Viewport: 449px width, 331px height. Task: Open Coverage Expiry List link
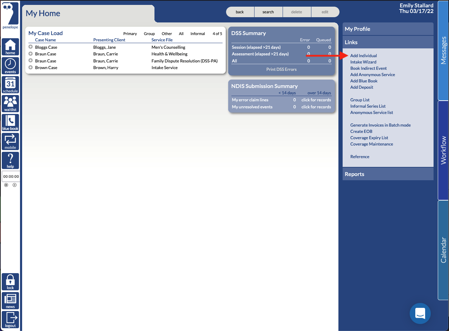tap(369, 138)
